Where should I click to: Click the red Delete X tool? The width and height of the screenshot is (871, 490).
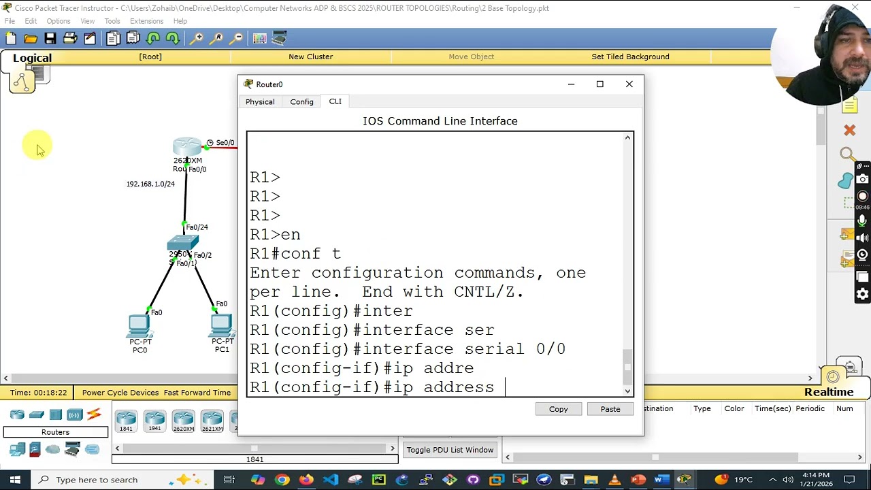849,130
